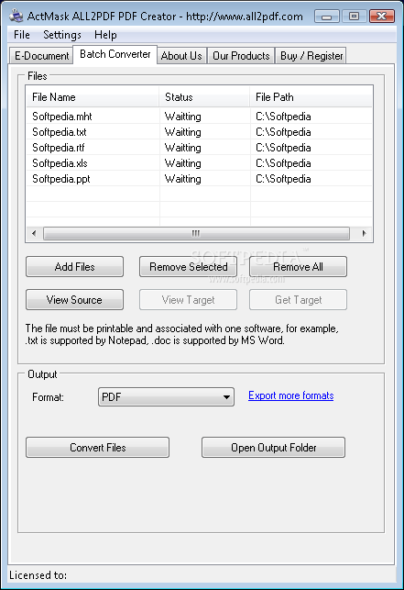
Task: Click Waitting status of Softpedia.mht row
Action: click(x=182, y=117)
